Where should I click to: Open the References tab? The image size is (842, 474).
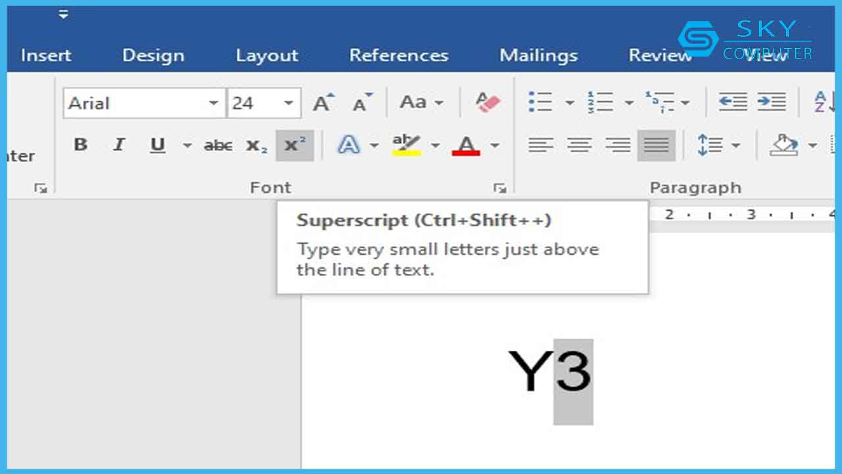point(399,55)
